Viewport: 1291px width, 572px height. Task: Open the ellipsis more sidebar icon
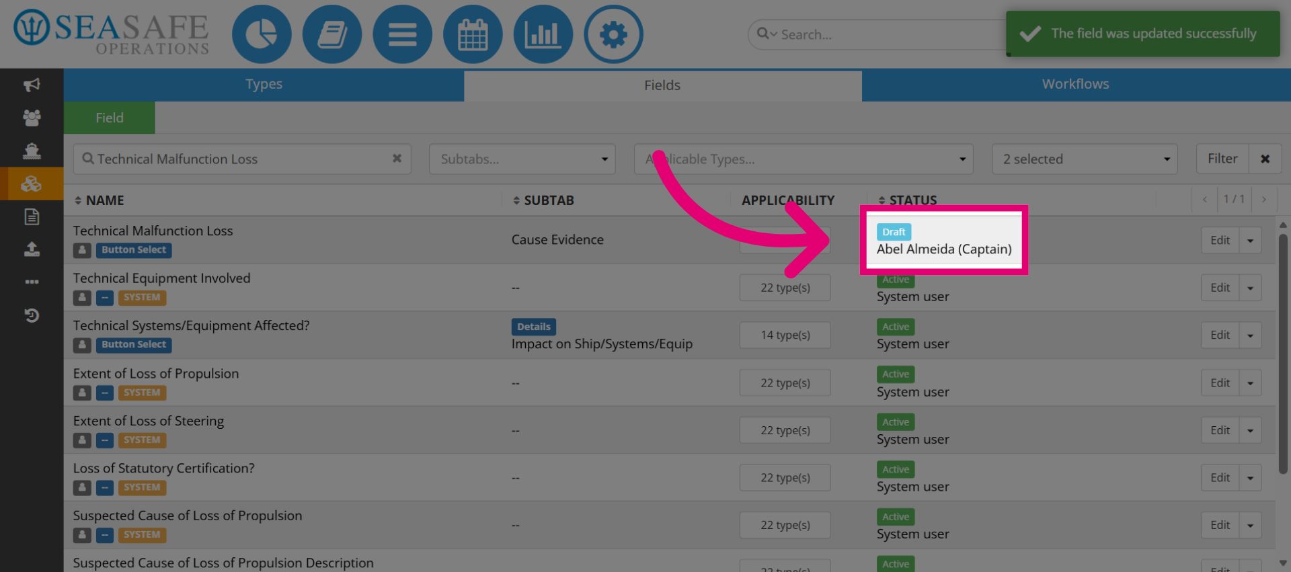click(32, 282)
